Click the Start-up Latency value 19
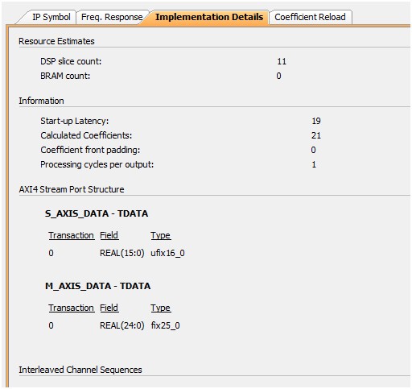The height and width of the screenshot is (389, 412). tap(316, 121)
